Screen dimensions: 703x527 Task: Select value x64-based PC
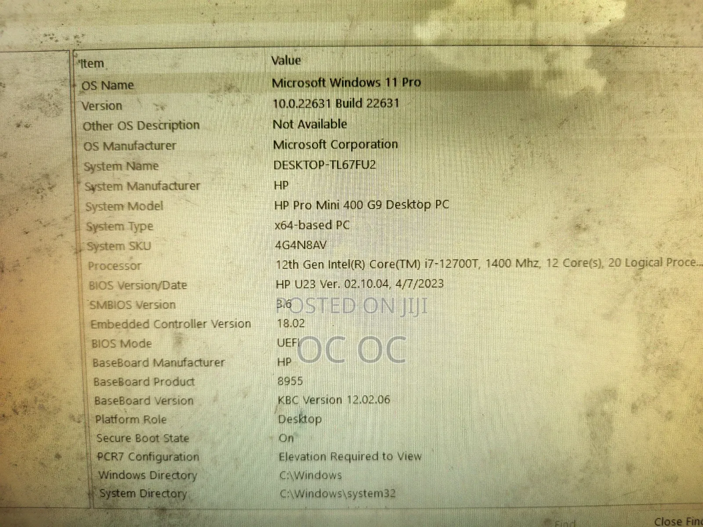(x=312, y=225)
